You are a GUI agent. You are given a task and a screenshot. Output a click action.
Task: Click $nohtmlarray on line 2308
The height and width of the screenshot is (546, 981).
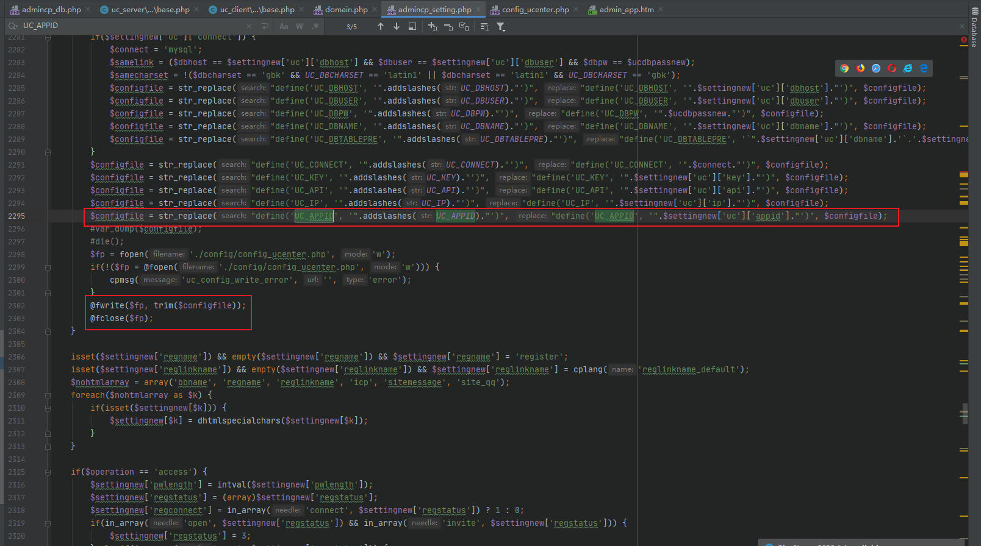(100, 382)
